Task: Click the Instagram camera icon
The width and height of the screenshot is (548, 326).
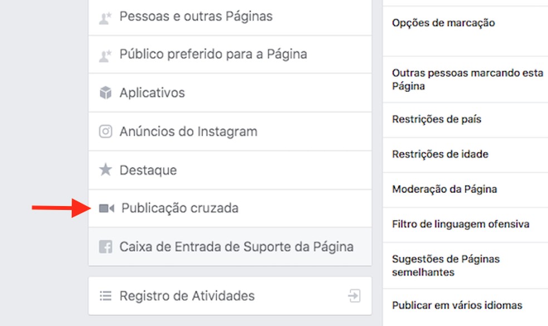Action: point(107,132)
